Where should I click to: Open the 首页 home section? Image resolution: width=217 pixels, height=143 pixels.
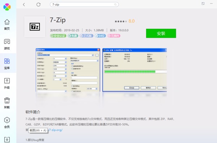[7, 24]
